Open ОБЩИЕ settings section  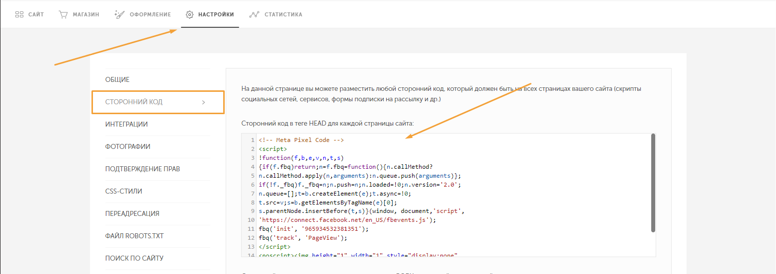(x=117, y=79)
